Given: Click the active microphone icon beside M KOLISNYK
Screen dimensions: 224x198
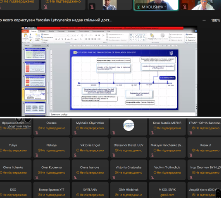Looking at the screenshot, I should 138,7.
